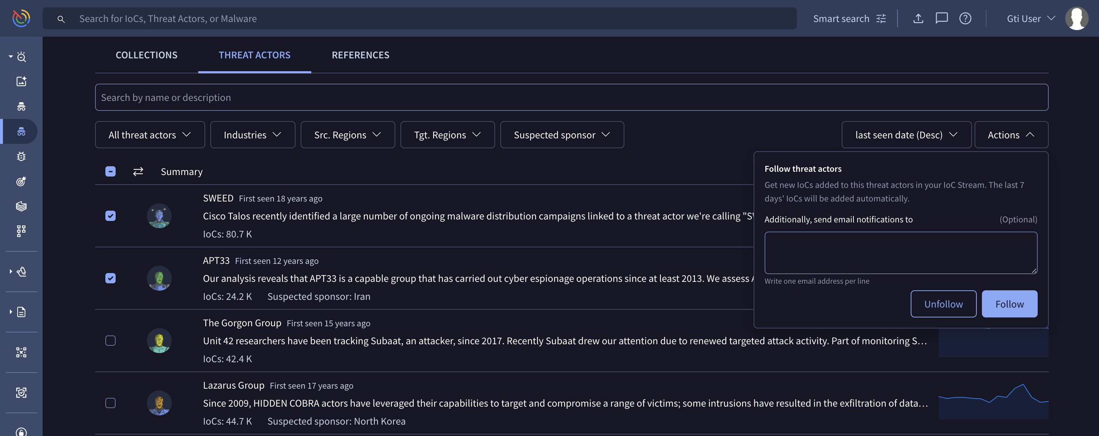Check the Lazarus Group row checkbox
This screenshot has height=436, width=1099.
110,403
